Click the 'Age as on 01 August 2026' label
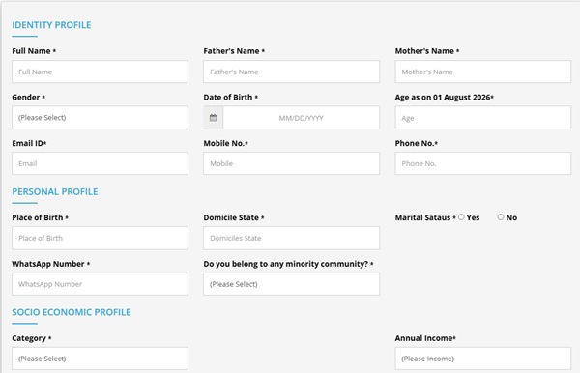This screenshot has height=373, width=580. coord(445,98)
